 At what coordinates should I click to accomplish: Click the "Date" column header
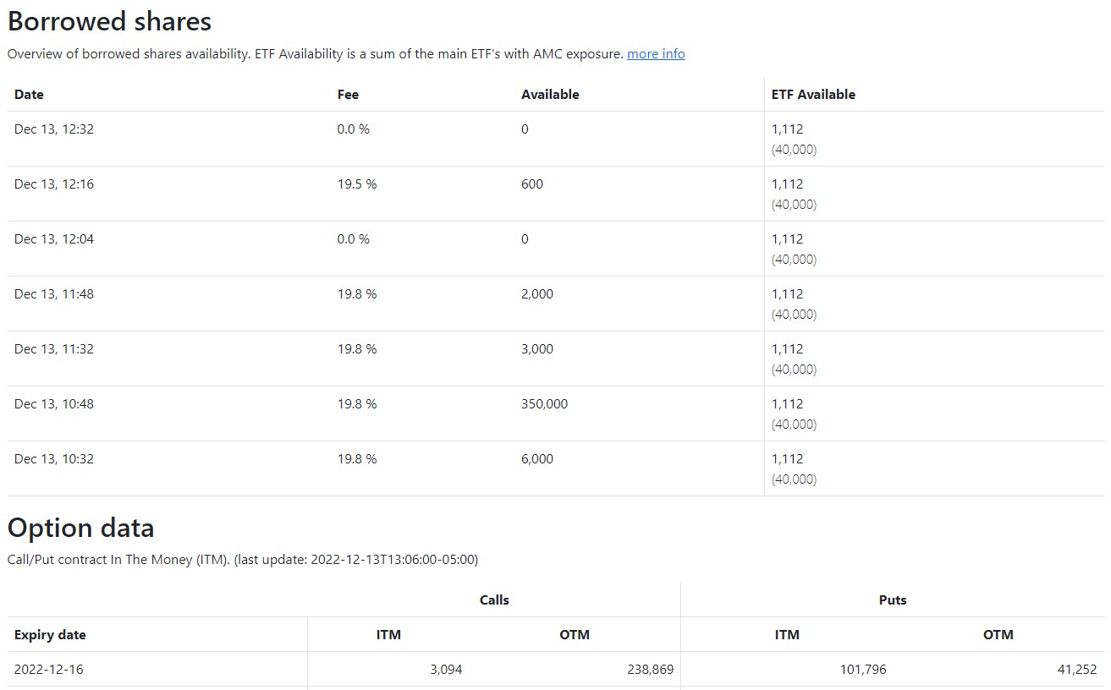click(x=29, y=95)
